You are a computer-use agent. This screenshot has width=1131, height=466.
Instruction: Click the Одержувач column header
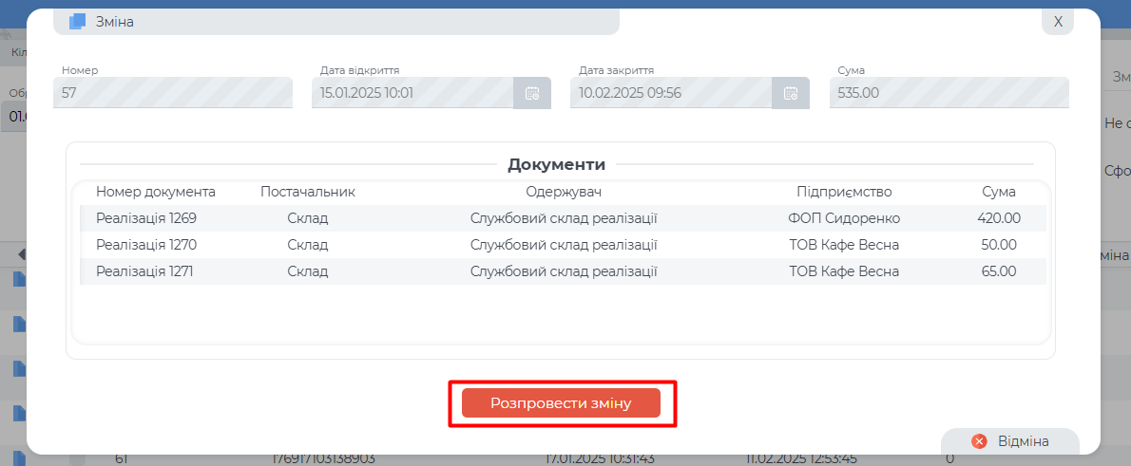click(564, 192)
